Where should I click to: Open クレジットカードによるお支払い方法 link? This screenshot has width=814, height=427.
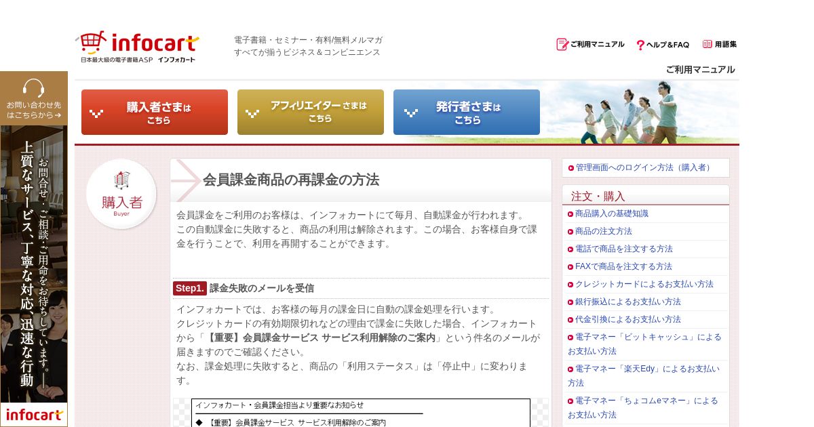[644, 284]
